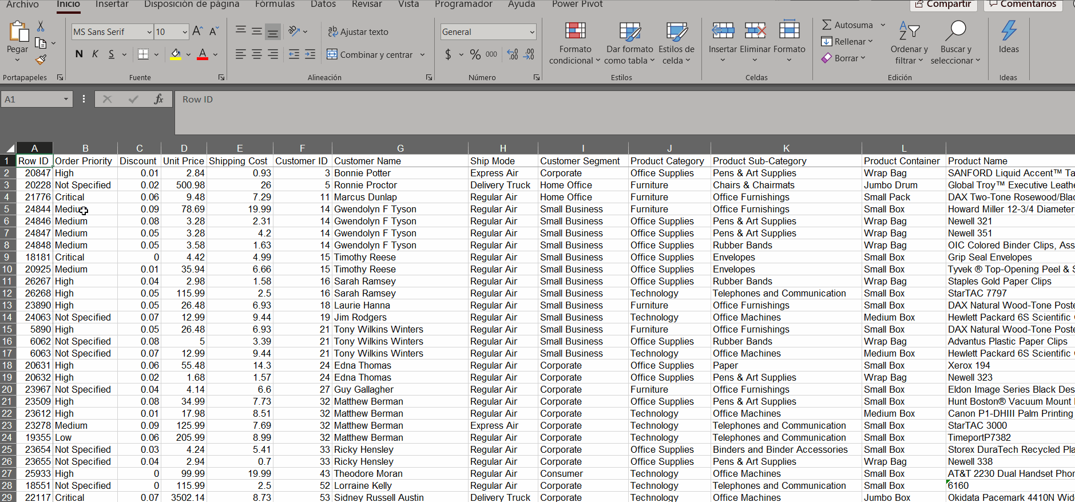The height and width of the screenshot is (502, 1075).
Task: Expand the MS Sans Serif font dropdown
Action: tap(149, 32)
